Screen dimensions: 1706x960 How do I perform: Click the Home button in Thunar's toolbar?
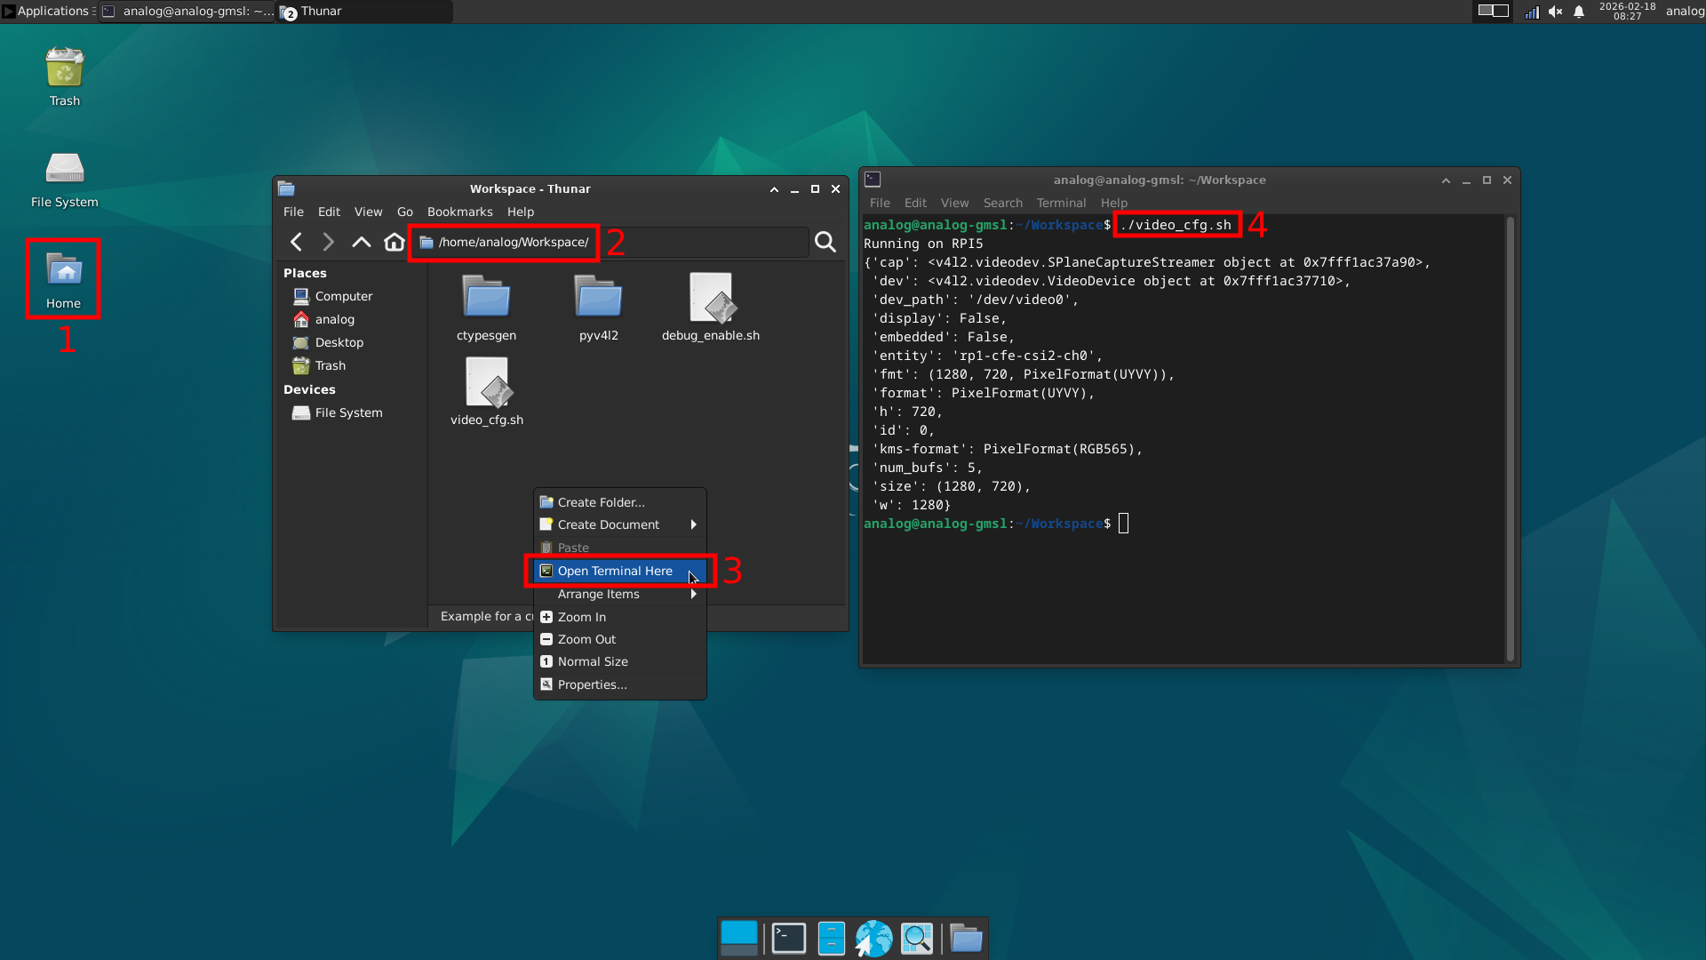[394, 241]
